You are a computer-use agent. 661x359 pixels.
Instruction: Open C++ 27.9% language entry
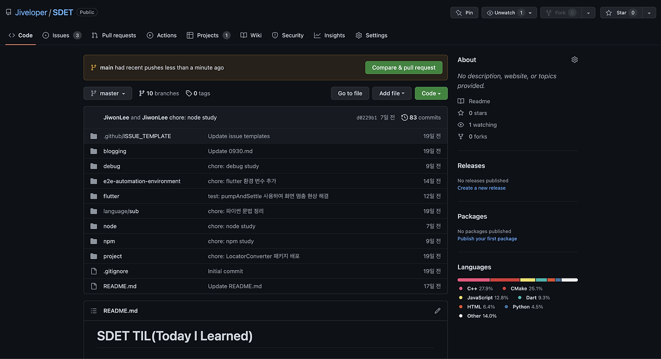click(476, 288)
